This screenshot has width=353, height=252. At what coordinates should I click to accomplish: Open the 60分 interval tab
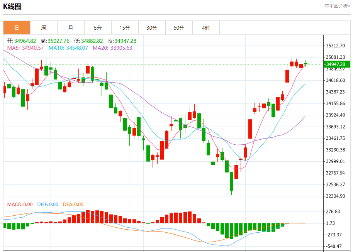point(179,28)
